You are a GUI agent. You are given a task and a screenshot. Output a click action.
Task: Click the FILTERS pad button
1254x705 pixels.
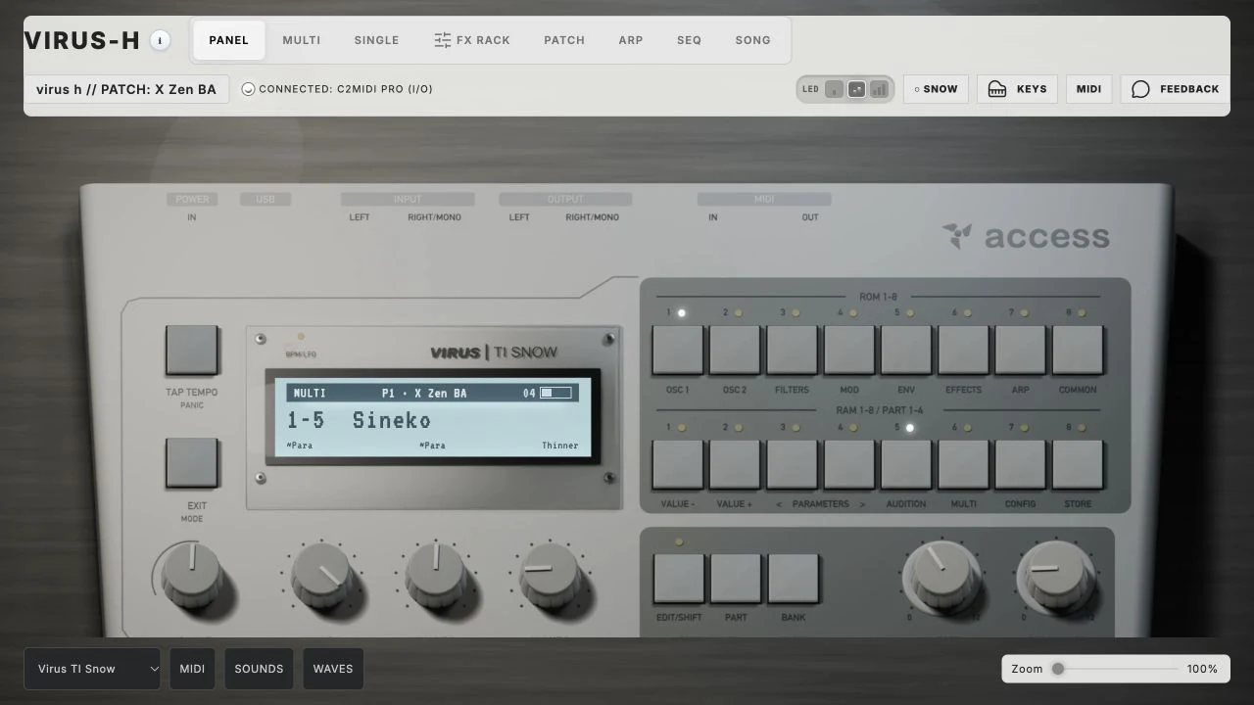(792, 350)
